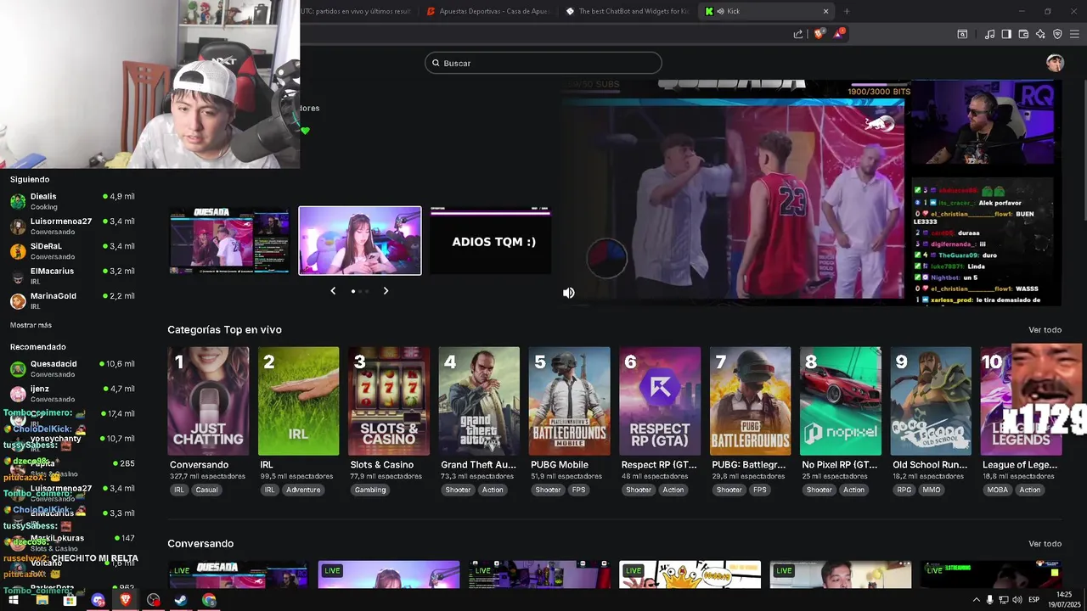Open volume control in system tray
Screen dimensions: 1087x611
pyautogui.click(x=1017, y=600)
